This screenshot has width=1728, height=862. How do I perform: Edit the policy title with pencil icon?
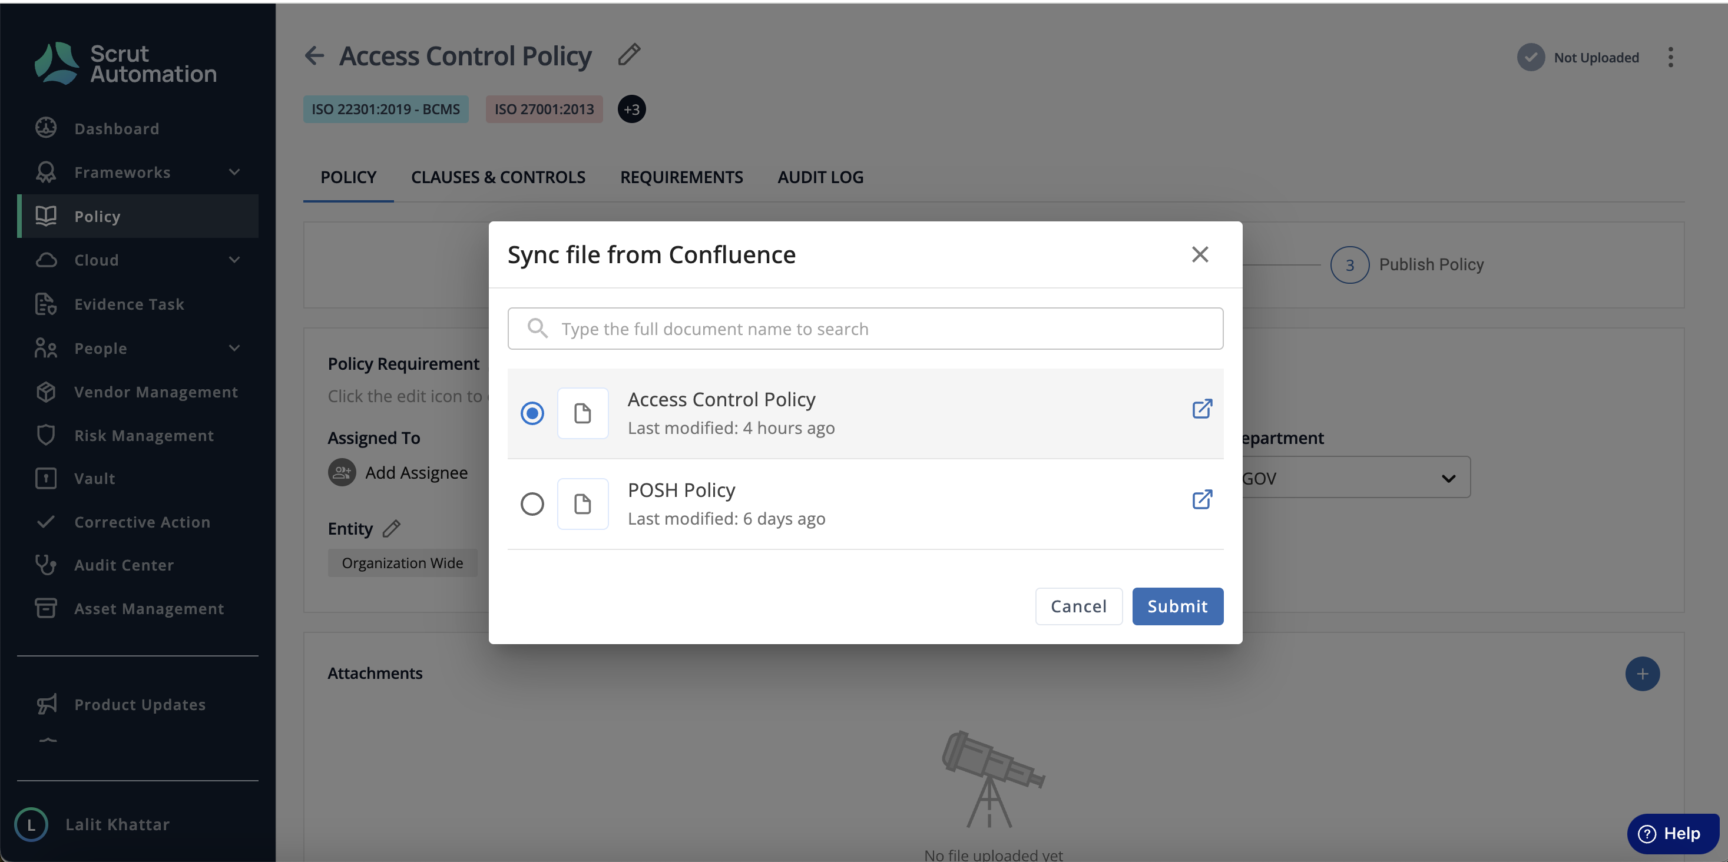[628, 55]
